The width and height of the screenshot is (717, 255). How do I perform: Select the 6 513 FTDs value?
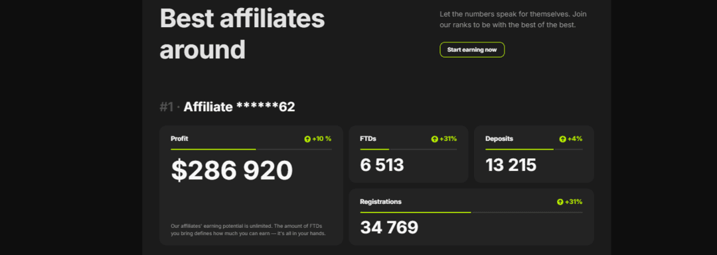click(382, 165)
